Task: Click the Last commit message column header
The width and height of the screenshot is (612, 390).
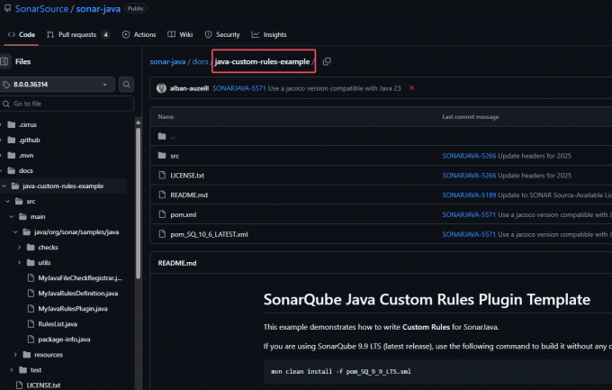Action: (x=471, y=117)
